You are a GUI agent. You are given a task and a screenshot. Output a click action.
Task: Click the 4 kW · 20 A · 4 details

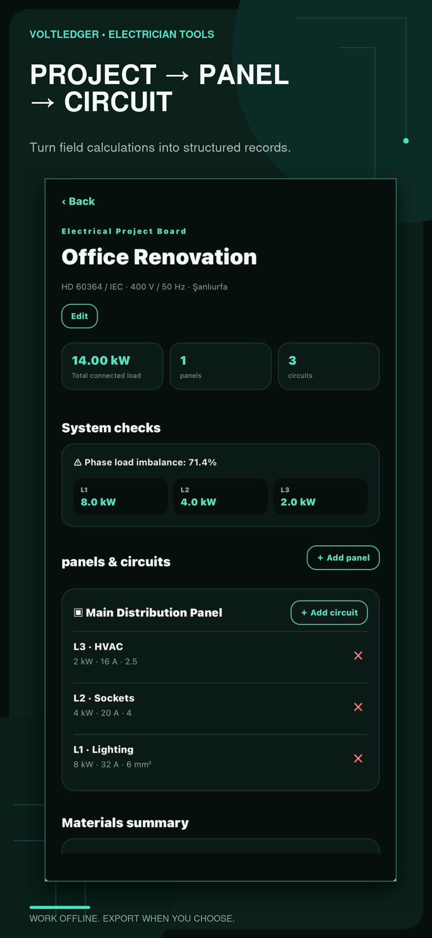[102, 713]
